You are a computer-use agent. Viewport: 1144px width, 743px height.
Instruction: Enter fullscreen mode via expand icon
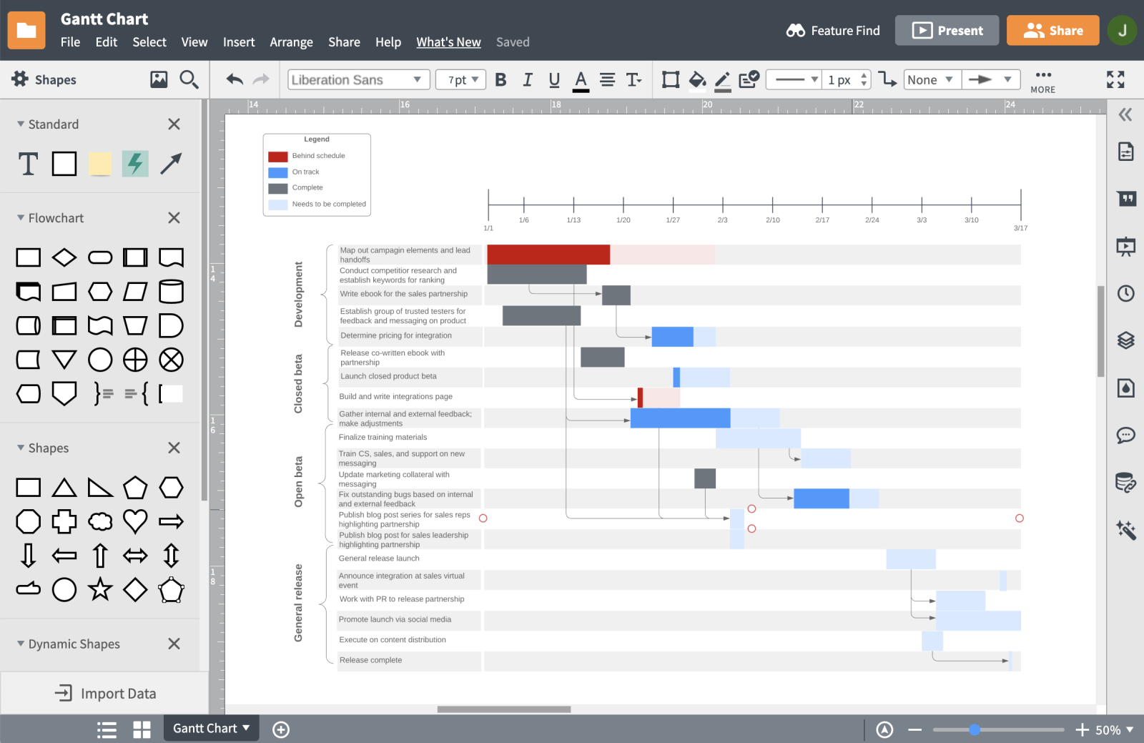pyautogui.click(x=1115, y=79)
